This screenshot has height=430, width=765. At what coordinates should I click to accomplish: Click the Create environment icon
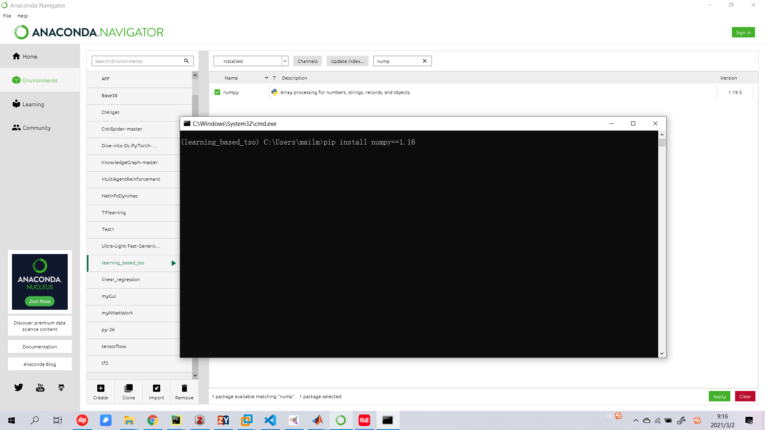(100, 388)
